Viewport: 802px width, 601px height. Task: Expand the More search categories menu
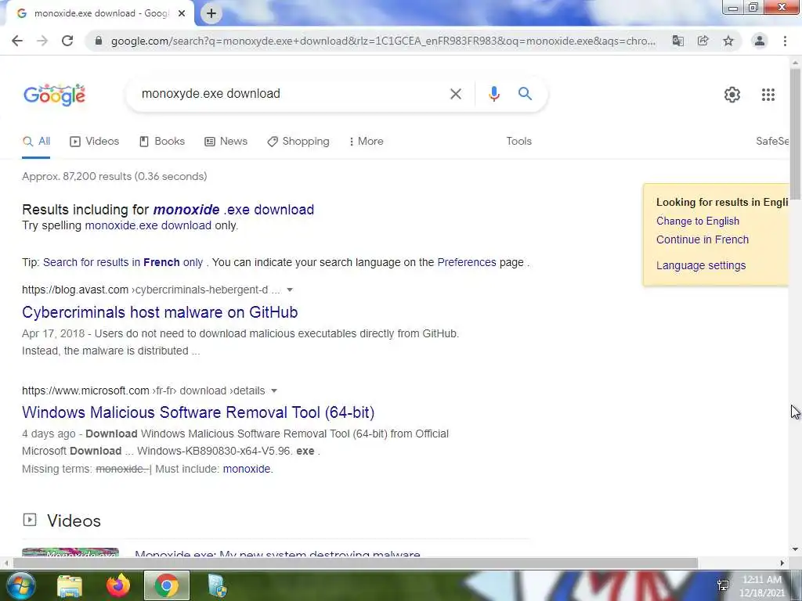point(367,142)
